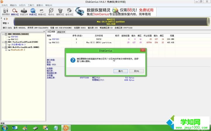Click the 文件系统 column header

point(99,36)
